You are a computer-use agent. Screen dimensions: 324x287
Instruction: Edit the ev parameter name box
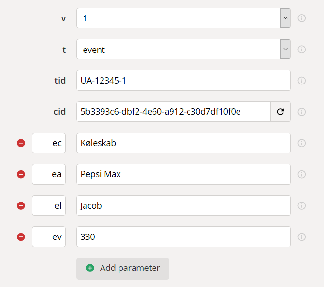[49, 237]
